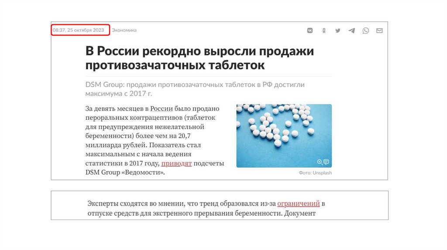Share article via WhatsApp icon
This screenshot has width=447, height=250.
(365, 30)
